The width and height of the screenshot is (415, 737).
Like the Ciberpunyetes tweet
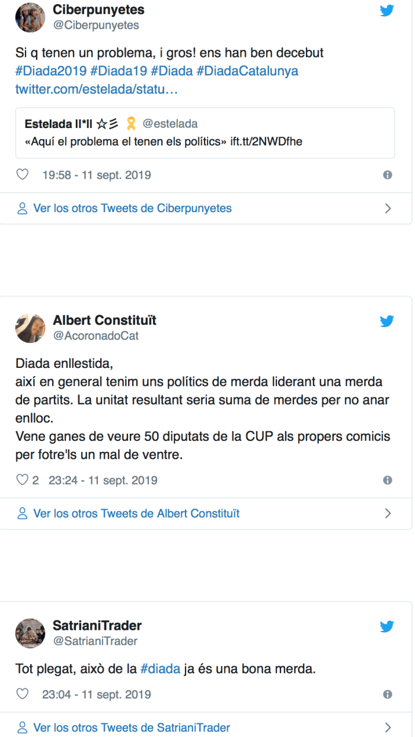(23, 175)
